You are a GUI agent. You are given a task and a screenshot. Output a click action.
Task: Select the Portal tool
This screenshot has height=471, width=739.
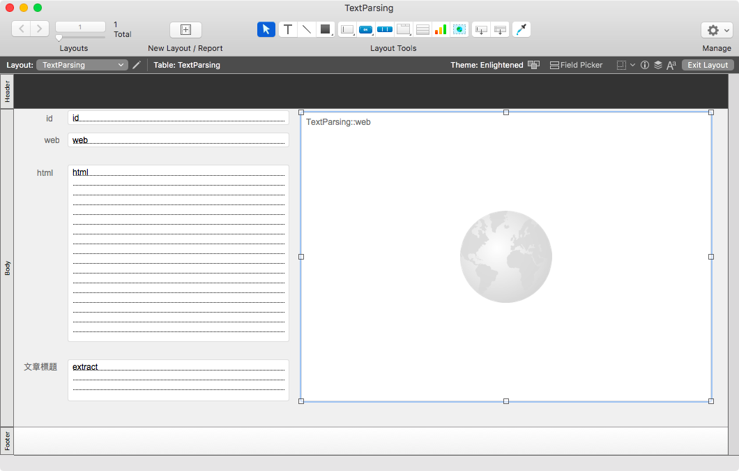(422, 29)
